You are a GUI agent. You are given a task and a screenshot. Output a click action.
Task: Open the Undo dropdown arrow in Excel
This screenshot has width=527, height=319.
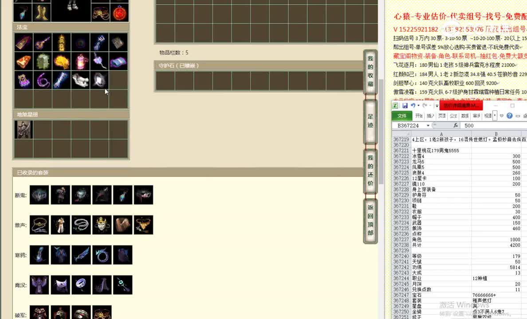(x=418, y=106)
